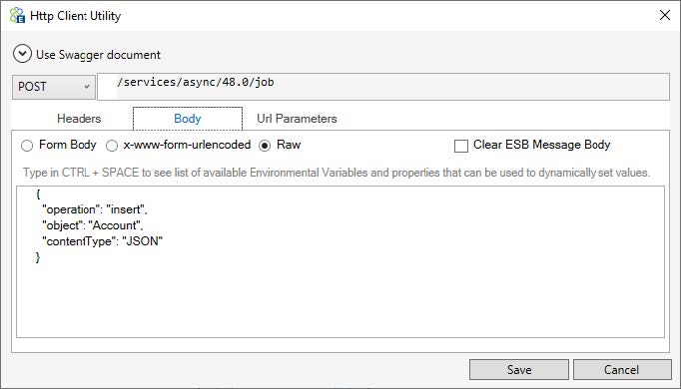681x389 pixels.
Task: Click the Http Client Utility app icon
Action: [x=17, y=16]
